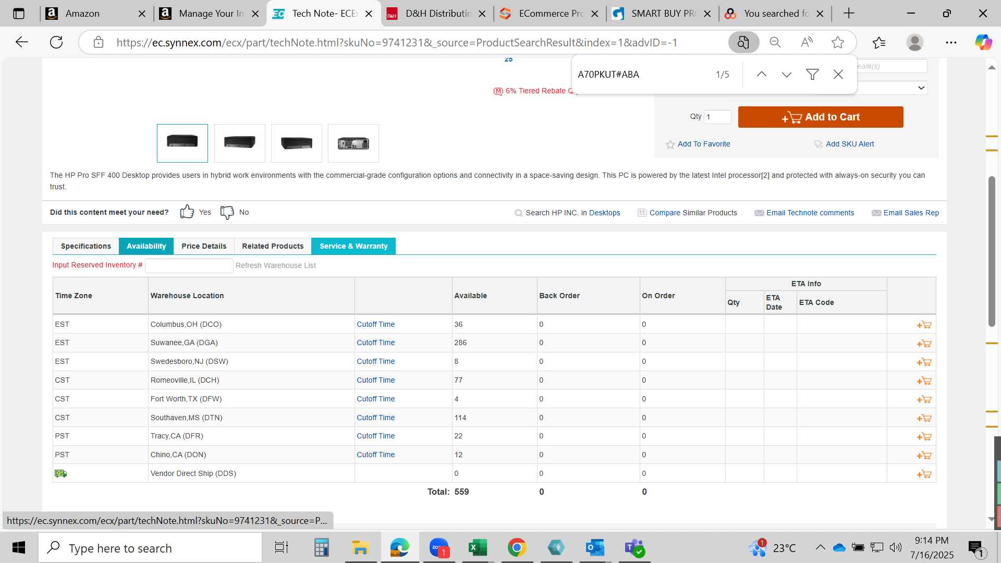This screenshot has width=1001, height=563.
Task: Add this page to browser favorites
Action: click(x=838, y=42)
